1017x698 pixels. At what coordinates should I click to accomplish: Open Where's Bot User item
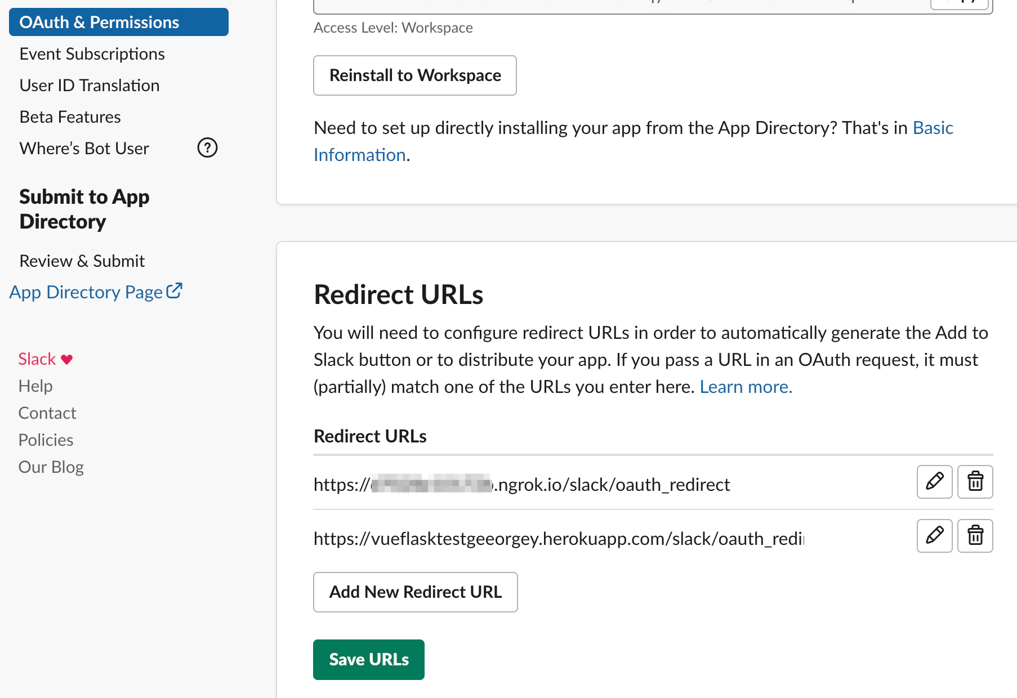[x=84, y=149]
